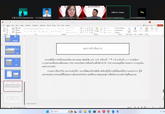
Task: Switch to the Acrobat tab
Action: (x=67, y=25)
